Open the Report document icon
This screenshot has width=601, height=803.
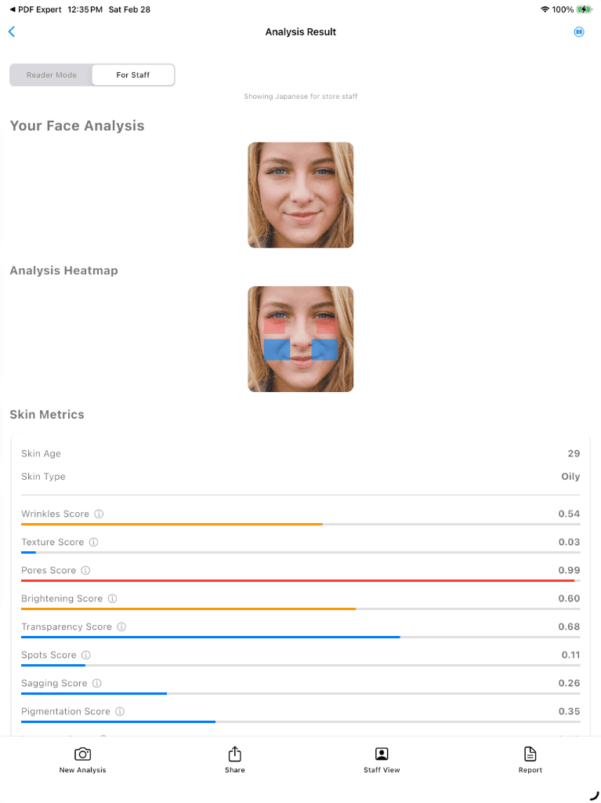coord(530,754)
